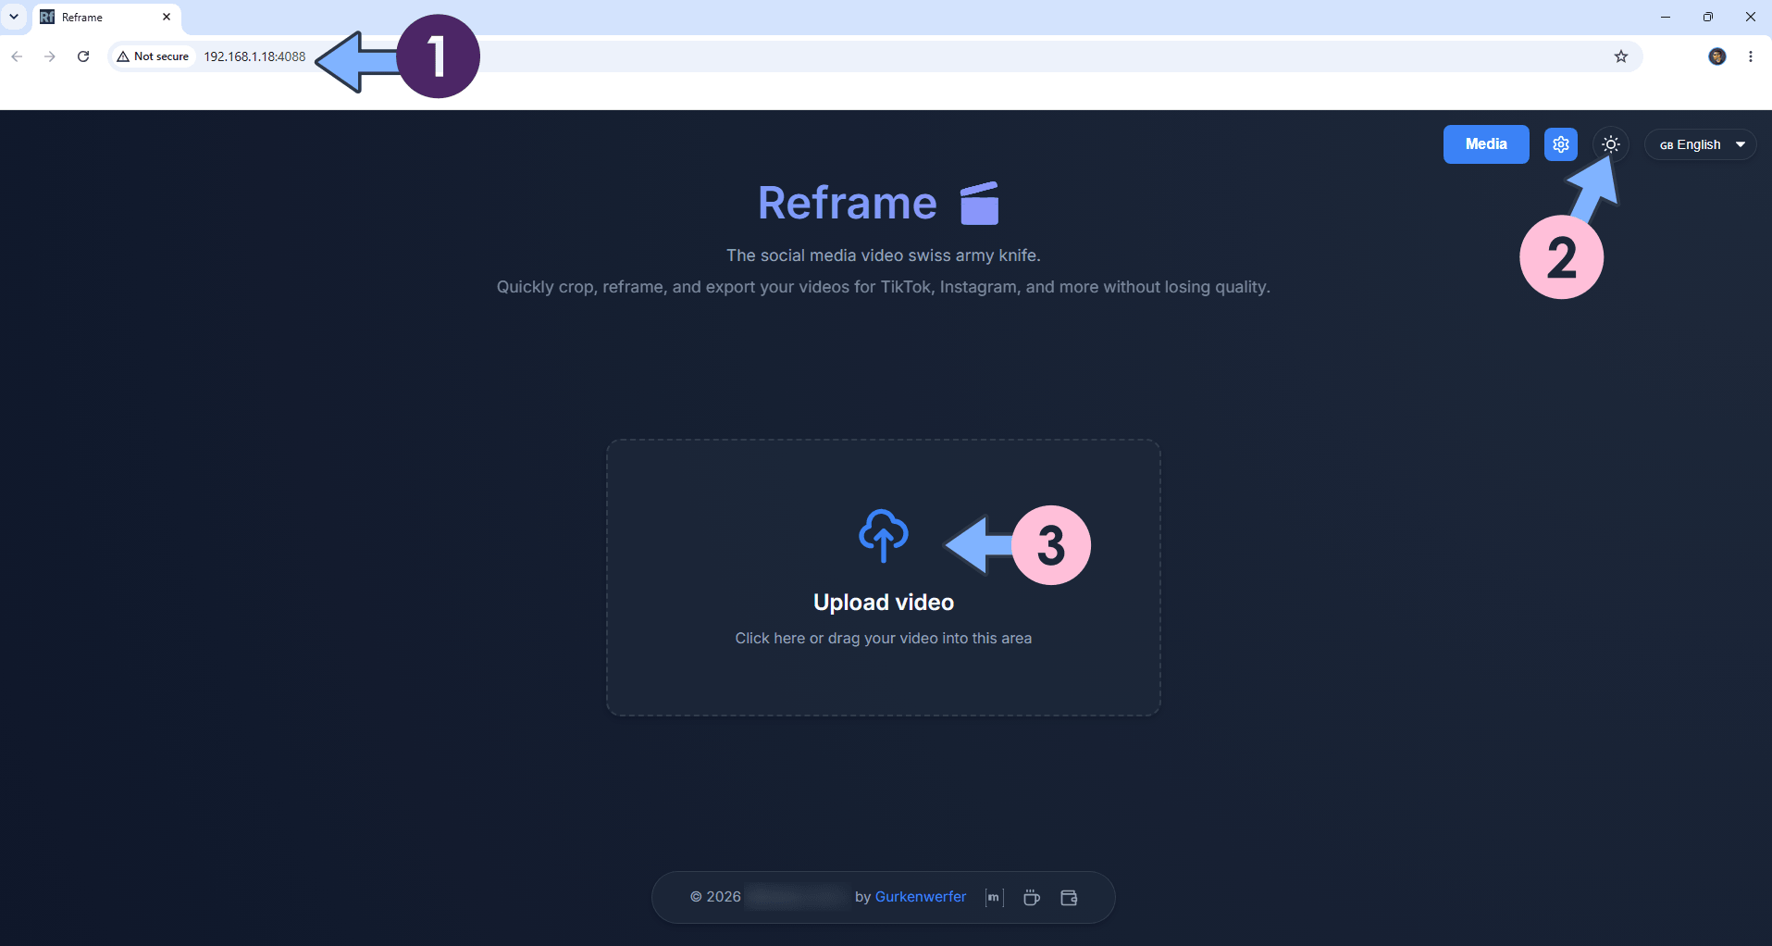Viewport: 1772px width, 946px height.
Task: Toggle the light/dark theme sun icon
Action: pyautogui.click(x=1611, y=144)
